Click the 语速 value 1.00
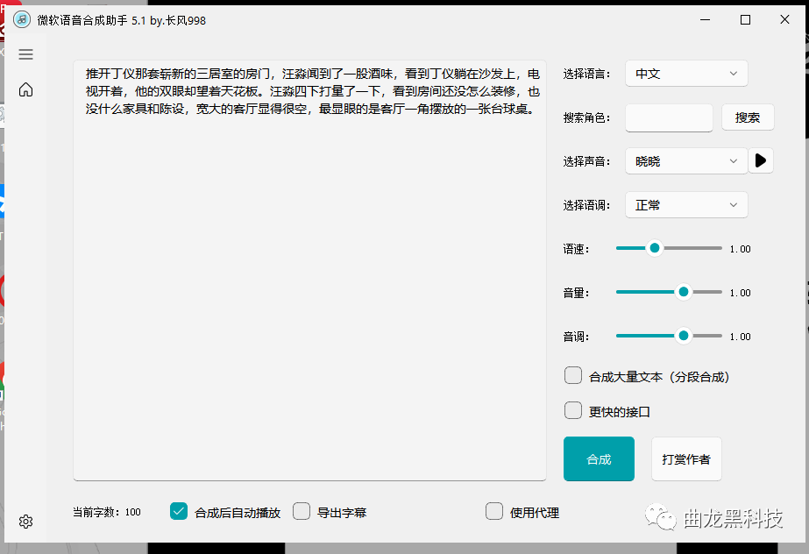 (740, 249)
